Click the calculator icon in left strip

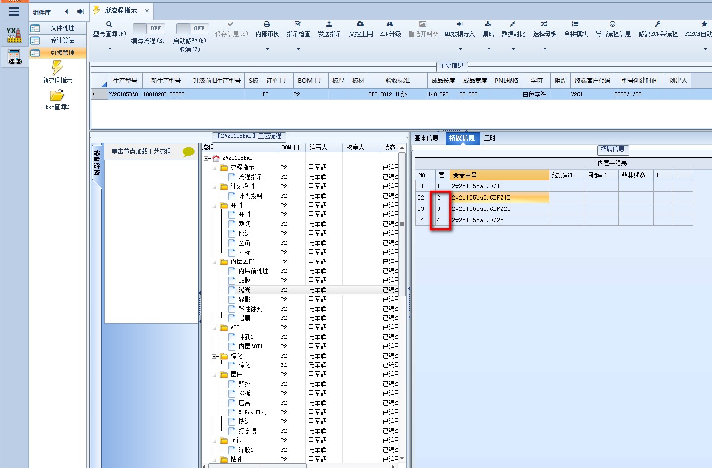coord(14,57)
